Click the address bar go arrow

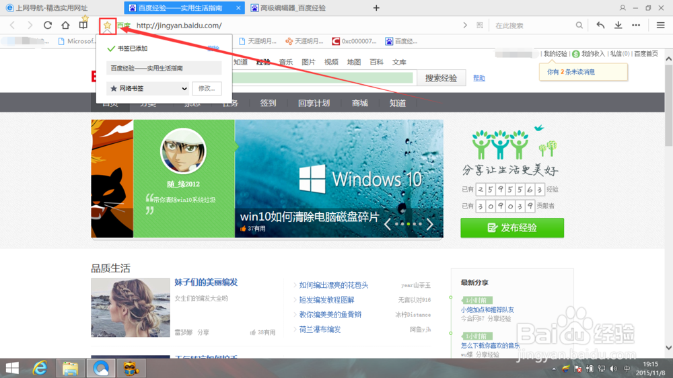click(465, 26)
